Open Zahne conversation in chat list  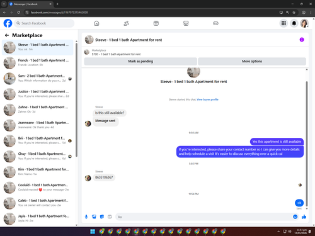(x=38, y=110)
